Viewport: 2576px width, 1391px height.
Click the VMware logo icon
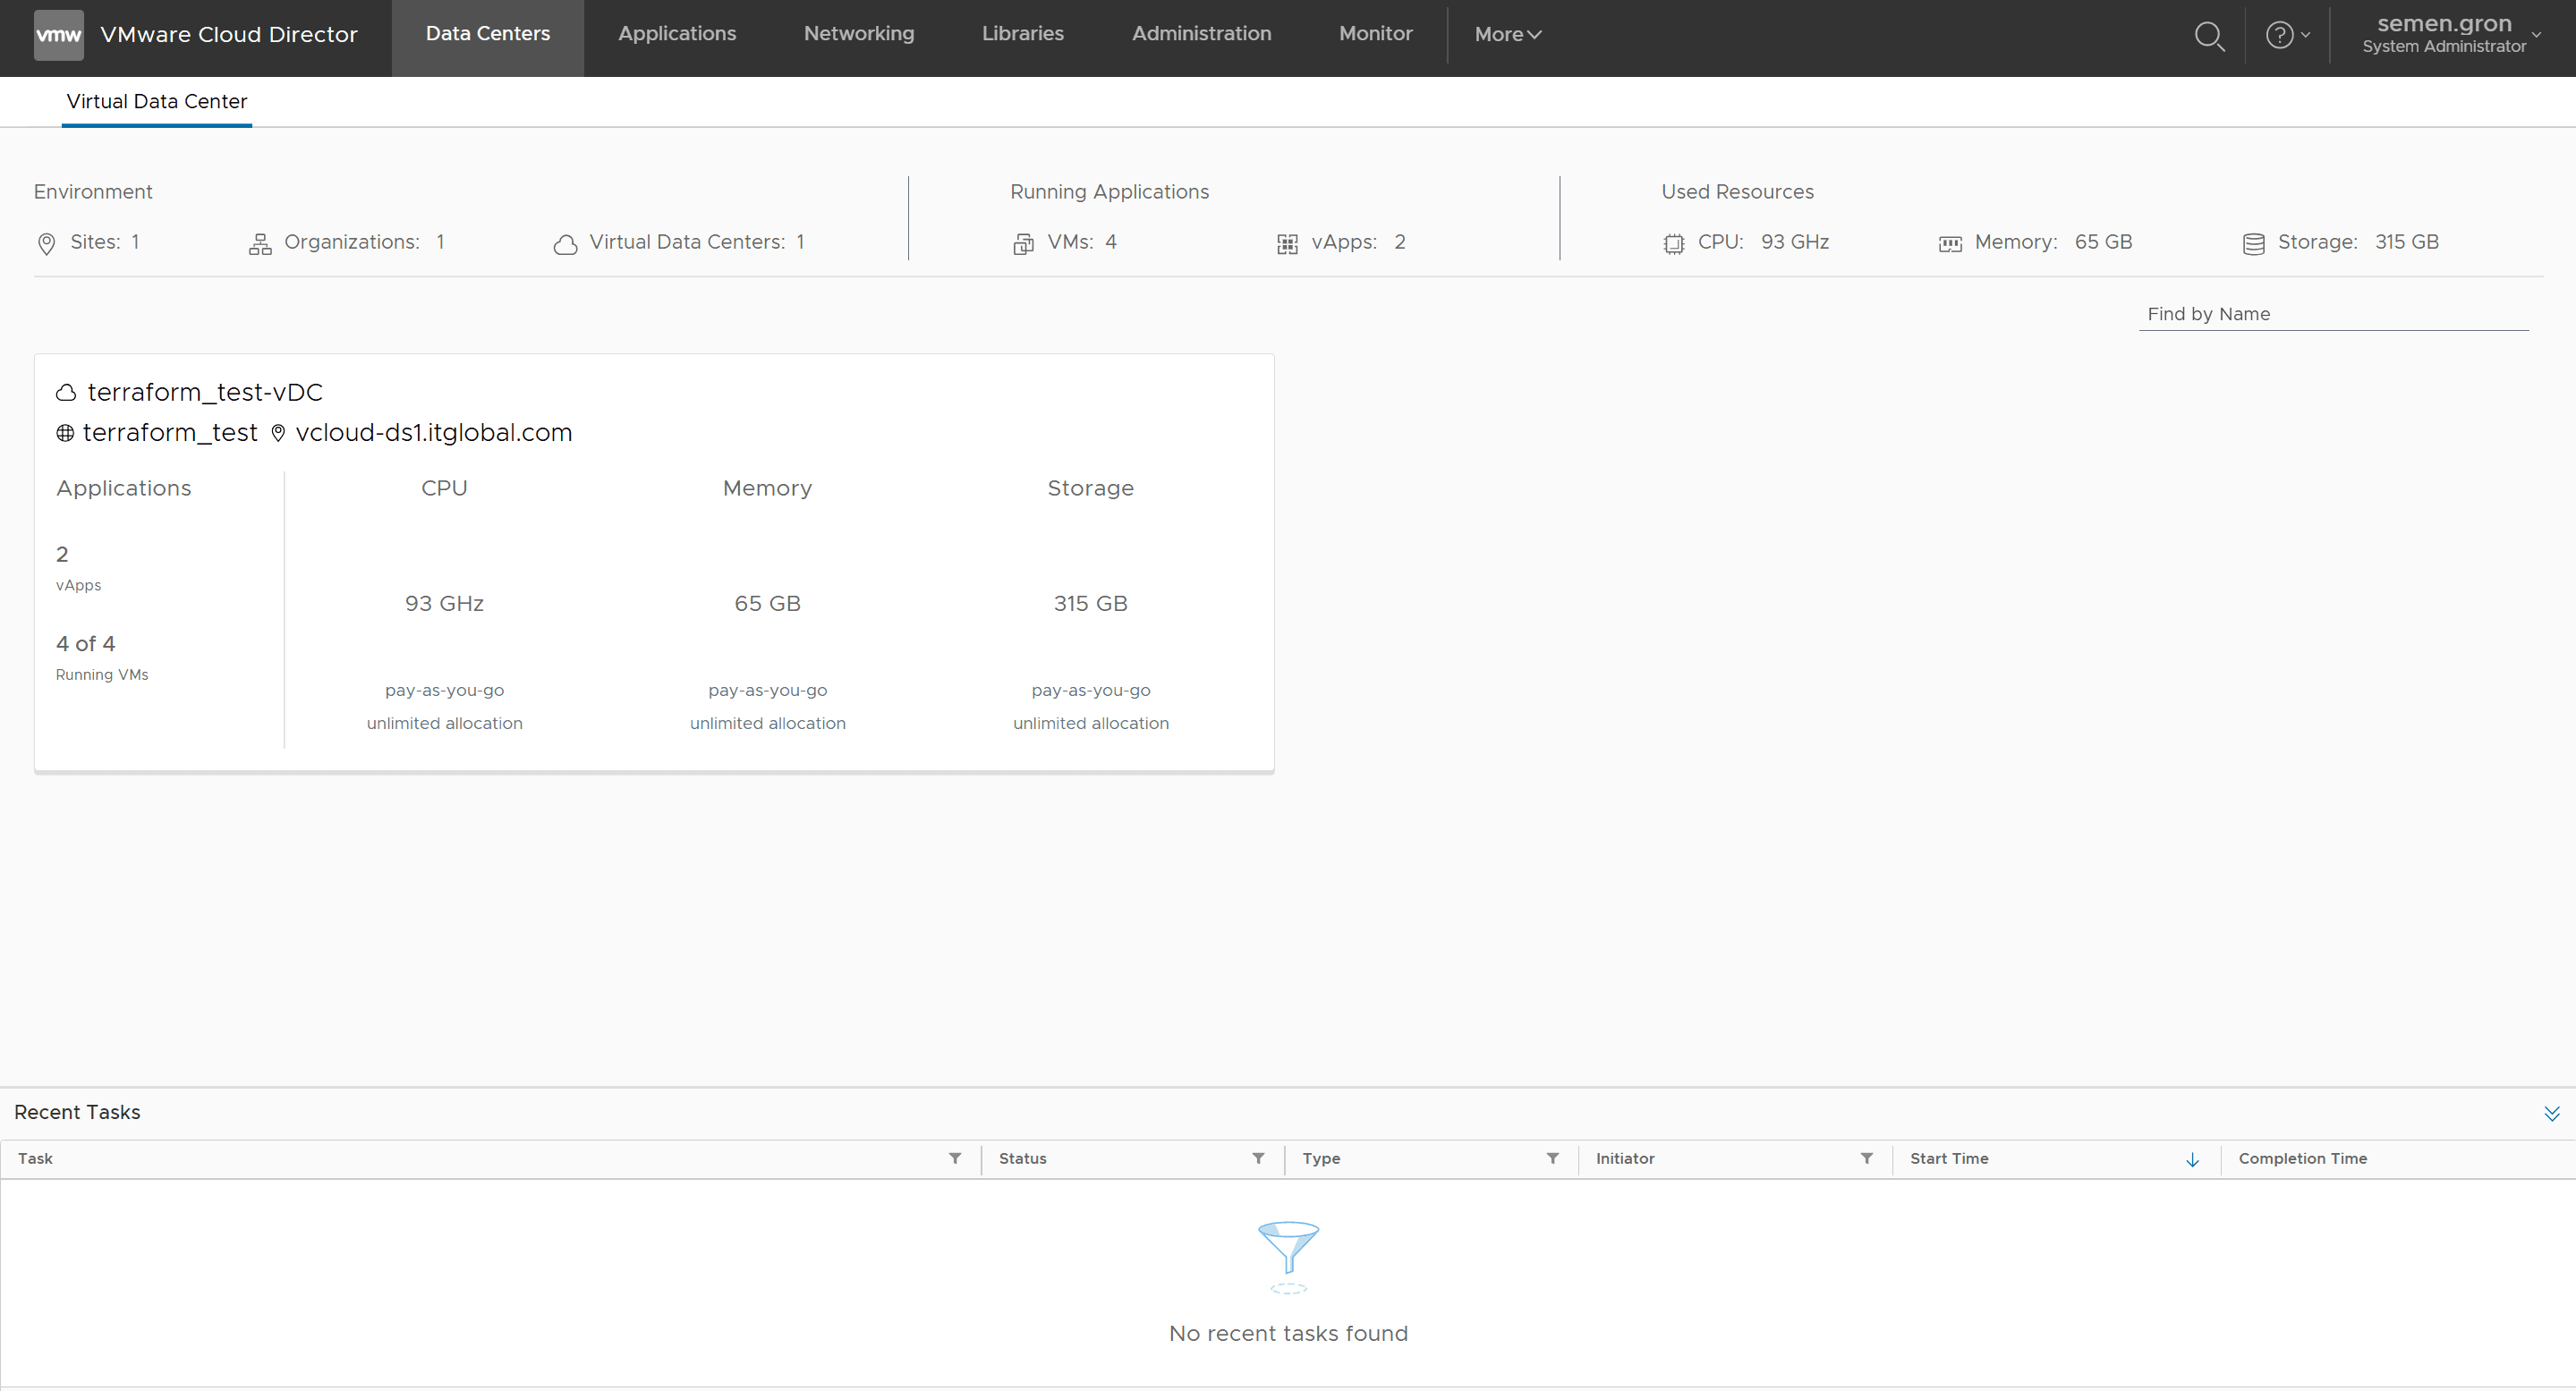58,35
